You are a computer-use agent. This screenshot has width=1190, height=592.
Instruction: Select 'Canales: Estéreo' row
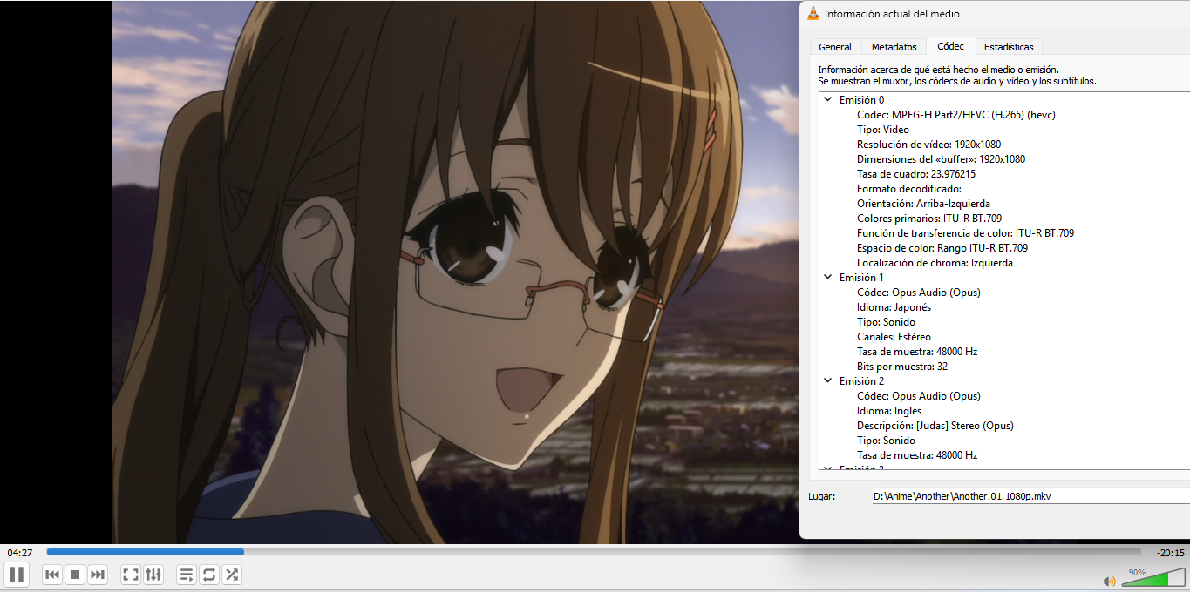coord(894,337)
